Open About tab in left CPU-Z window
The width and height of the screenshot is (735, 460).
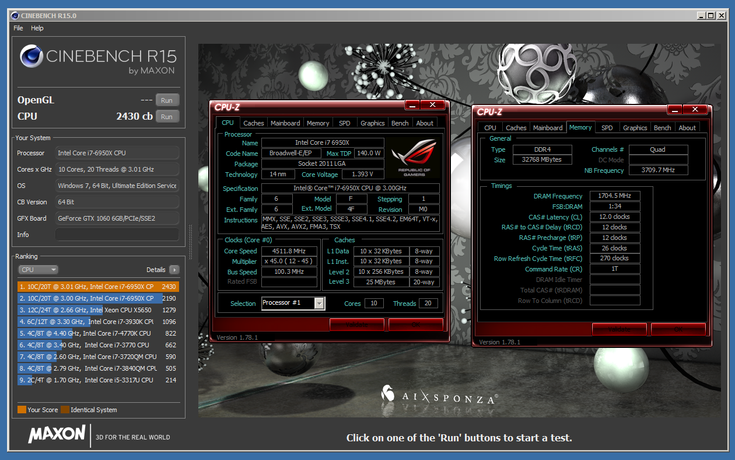pyautogui.click(x=425, y=123)
